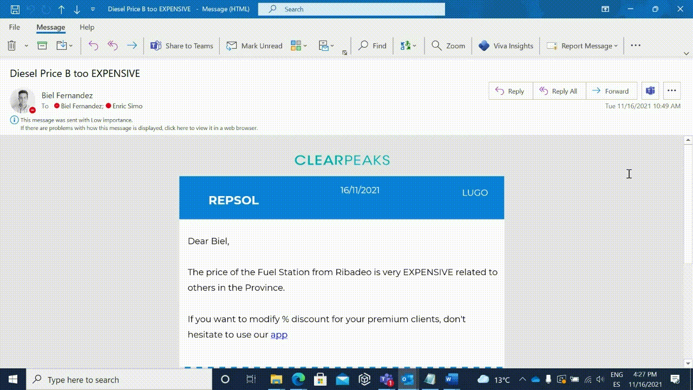
Task: Click the ribbon Reply arrow icon
Action: pyautogui.click(x=93, y=46)
